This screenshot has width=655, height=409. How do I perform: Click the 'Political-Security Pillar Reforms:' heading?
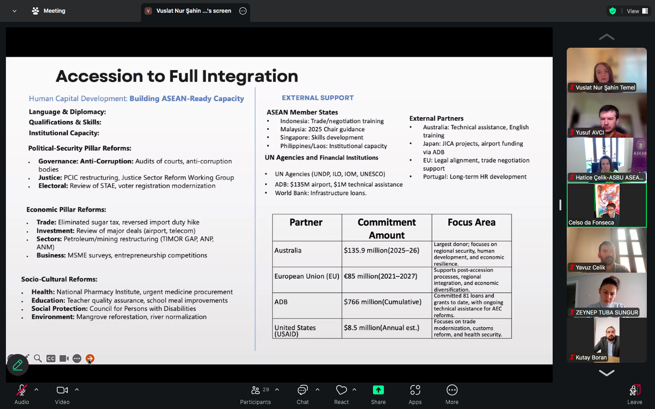(x=80, y=148)
